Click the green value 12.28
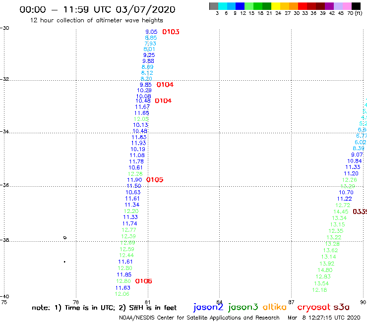This screenshot has height=322, width=367. (135, 174)
